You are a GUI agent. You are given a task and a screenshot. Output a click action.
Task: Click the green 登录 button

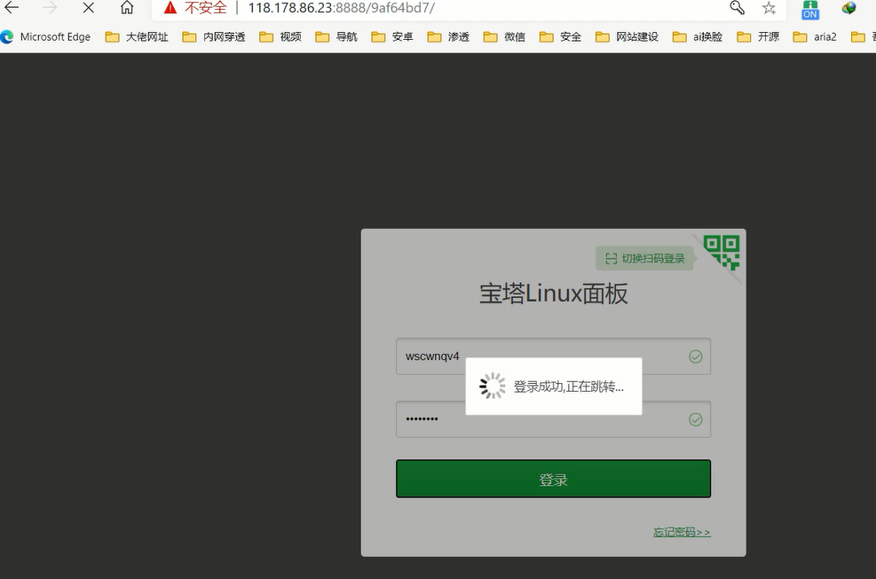pos(553,479)
